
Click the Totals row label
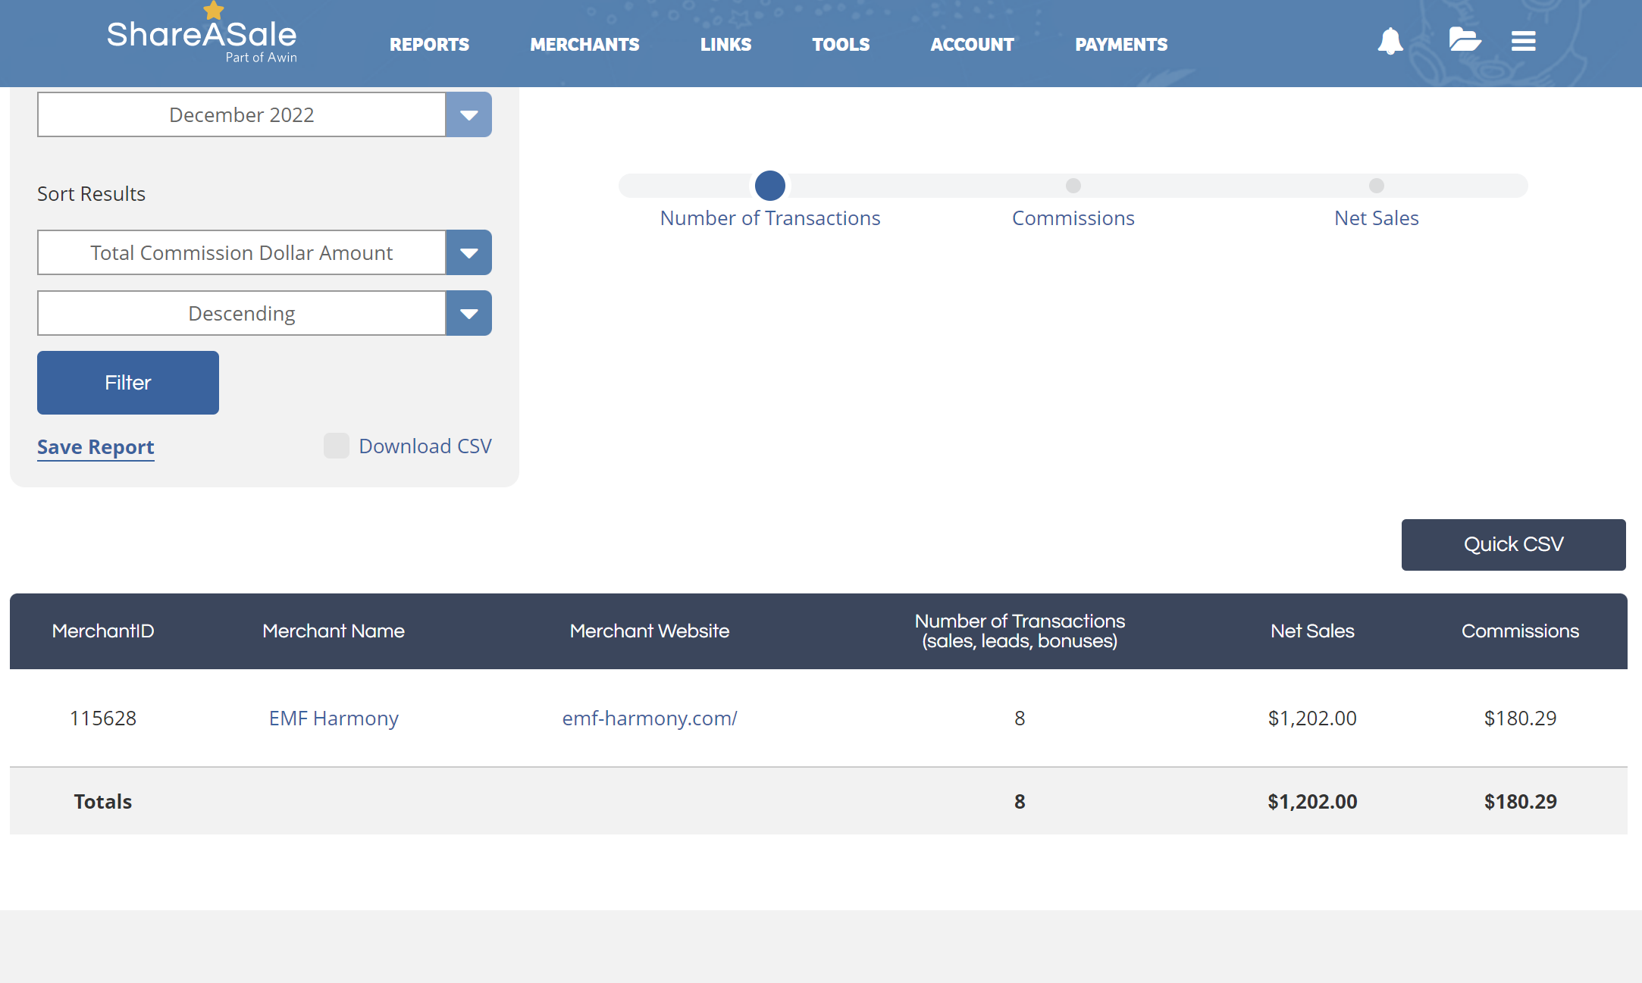click(103, 802)
